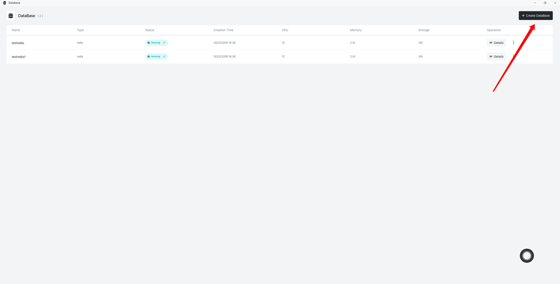Viewport: 560px width, 284px height.
Task: Minimize the Database window
Action: pyautogui.click(x=535, y=3)
